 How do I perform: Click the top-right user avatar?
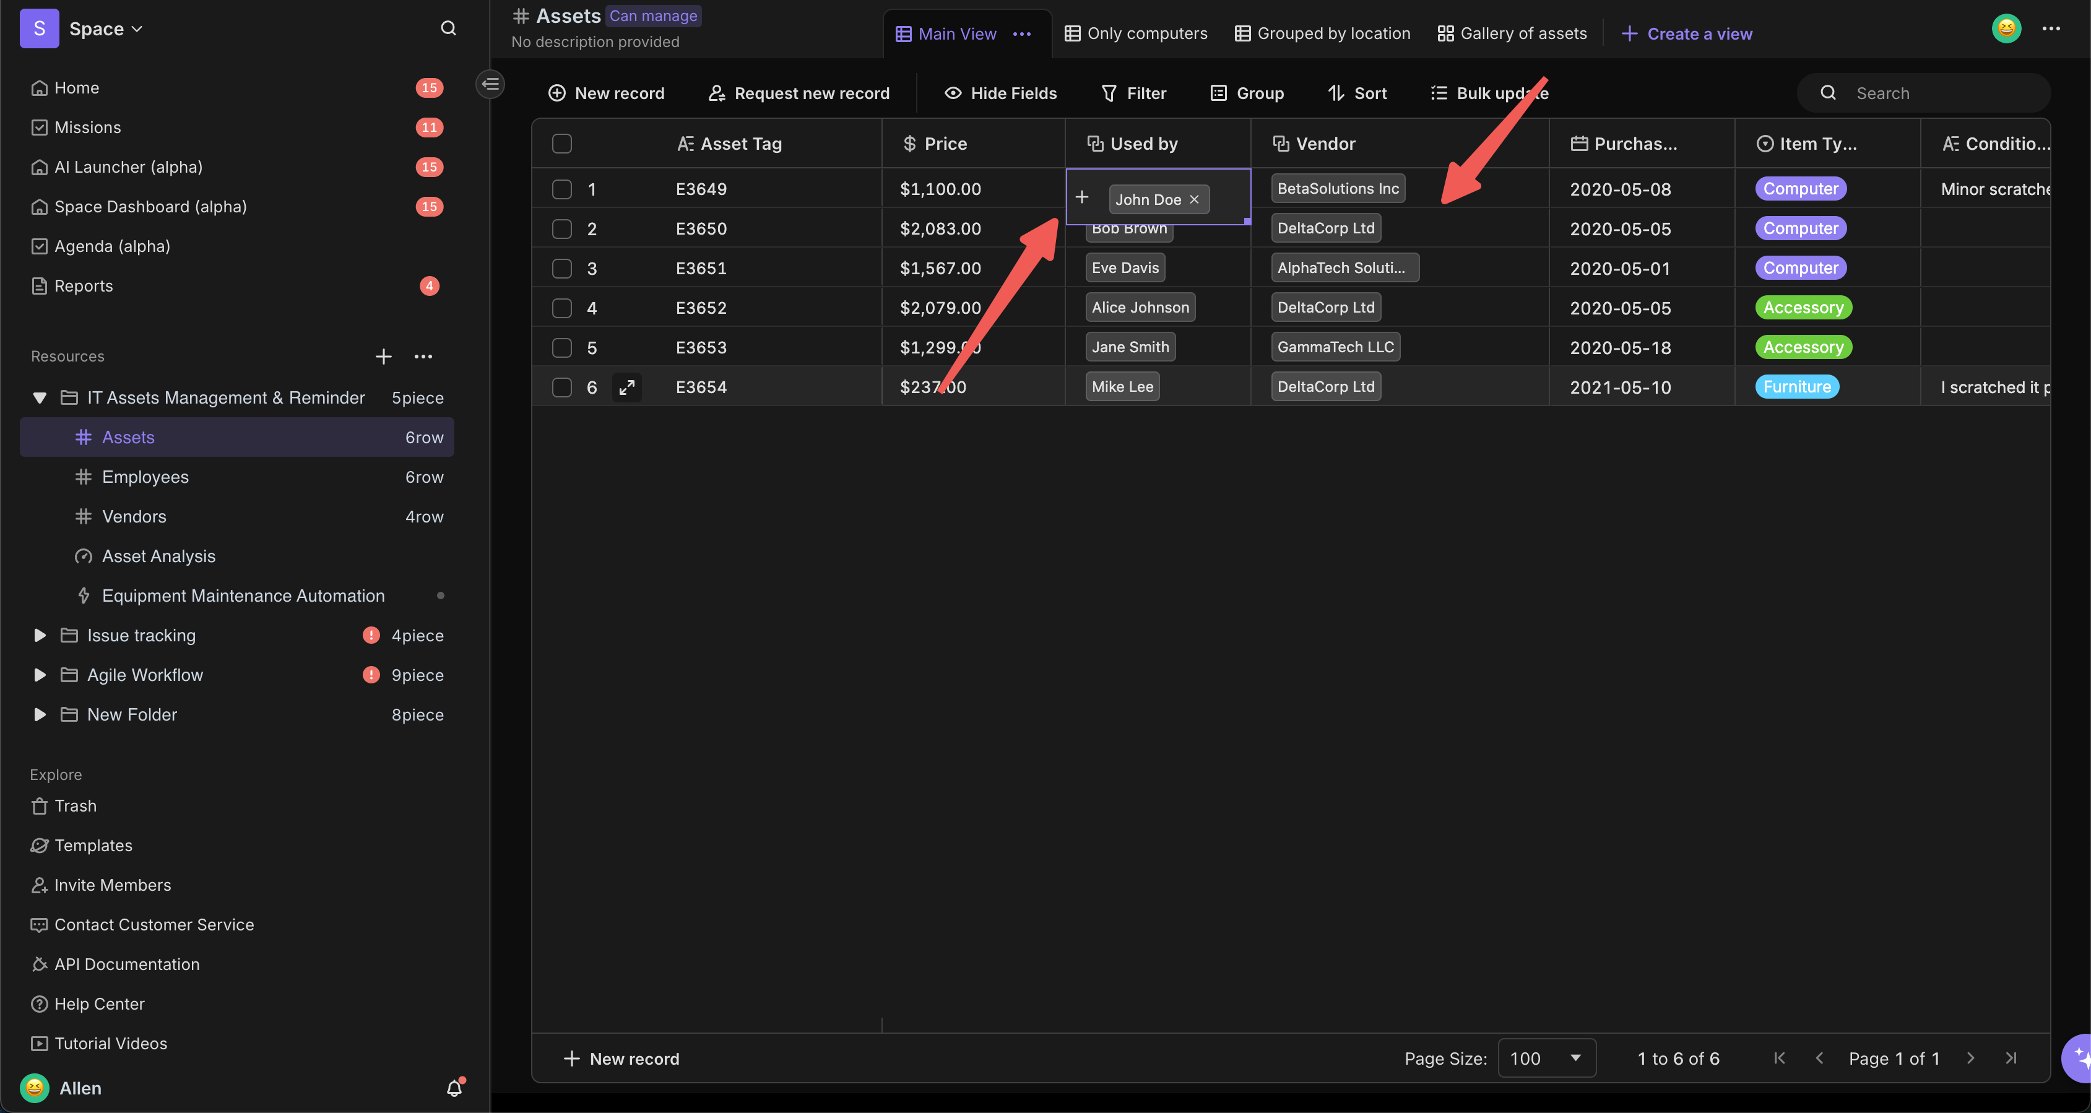pyautogui.click(x=2006, y=28)
